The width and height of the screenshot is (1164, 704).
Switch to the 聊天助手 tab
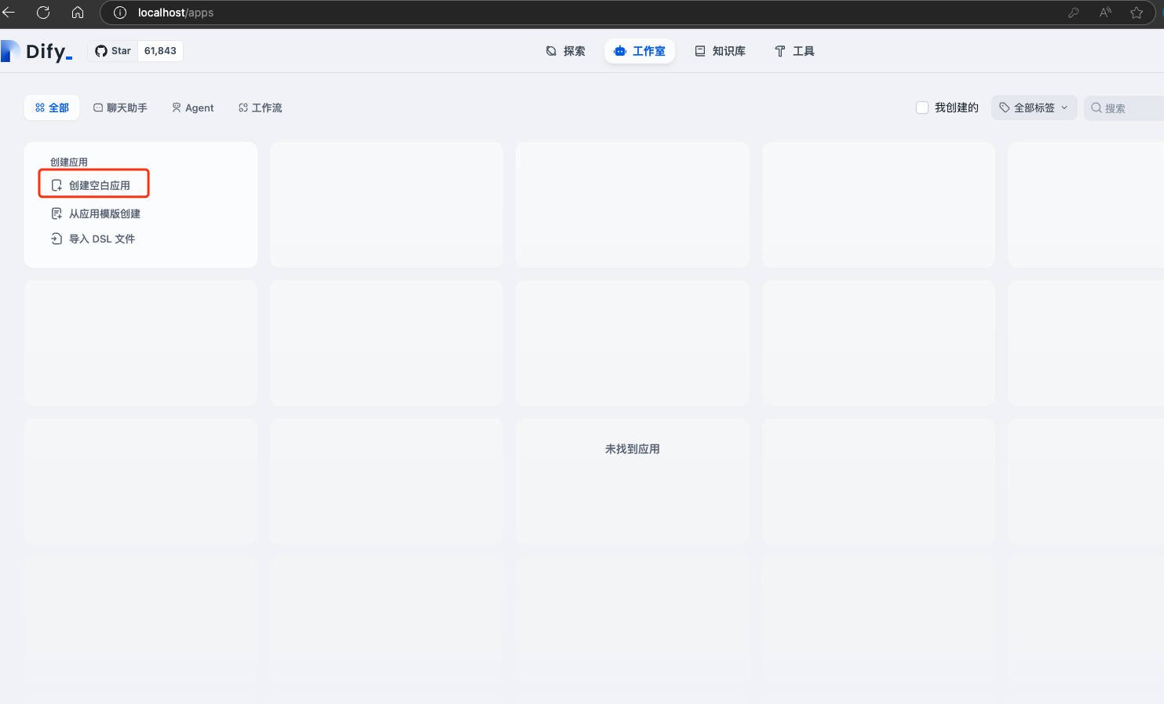[x=120, y=108]
